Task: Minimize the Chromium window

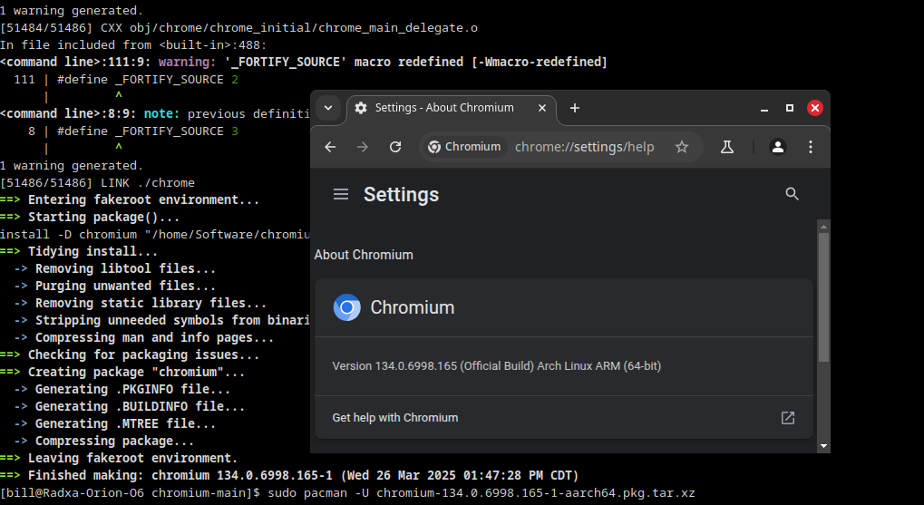Action: tap(764, 108)
